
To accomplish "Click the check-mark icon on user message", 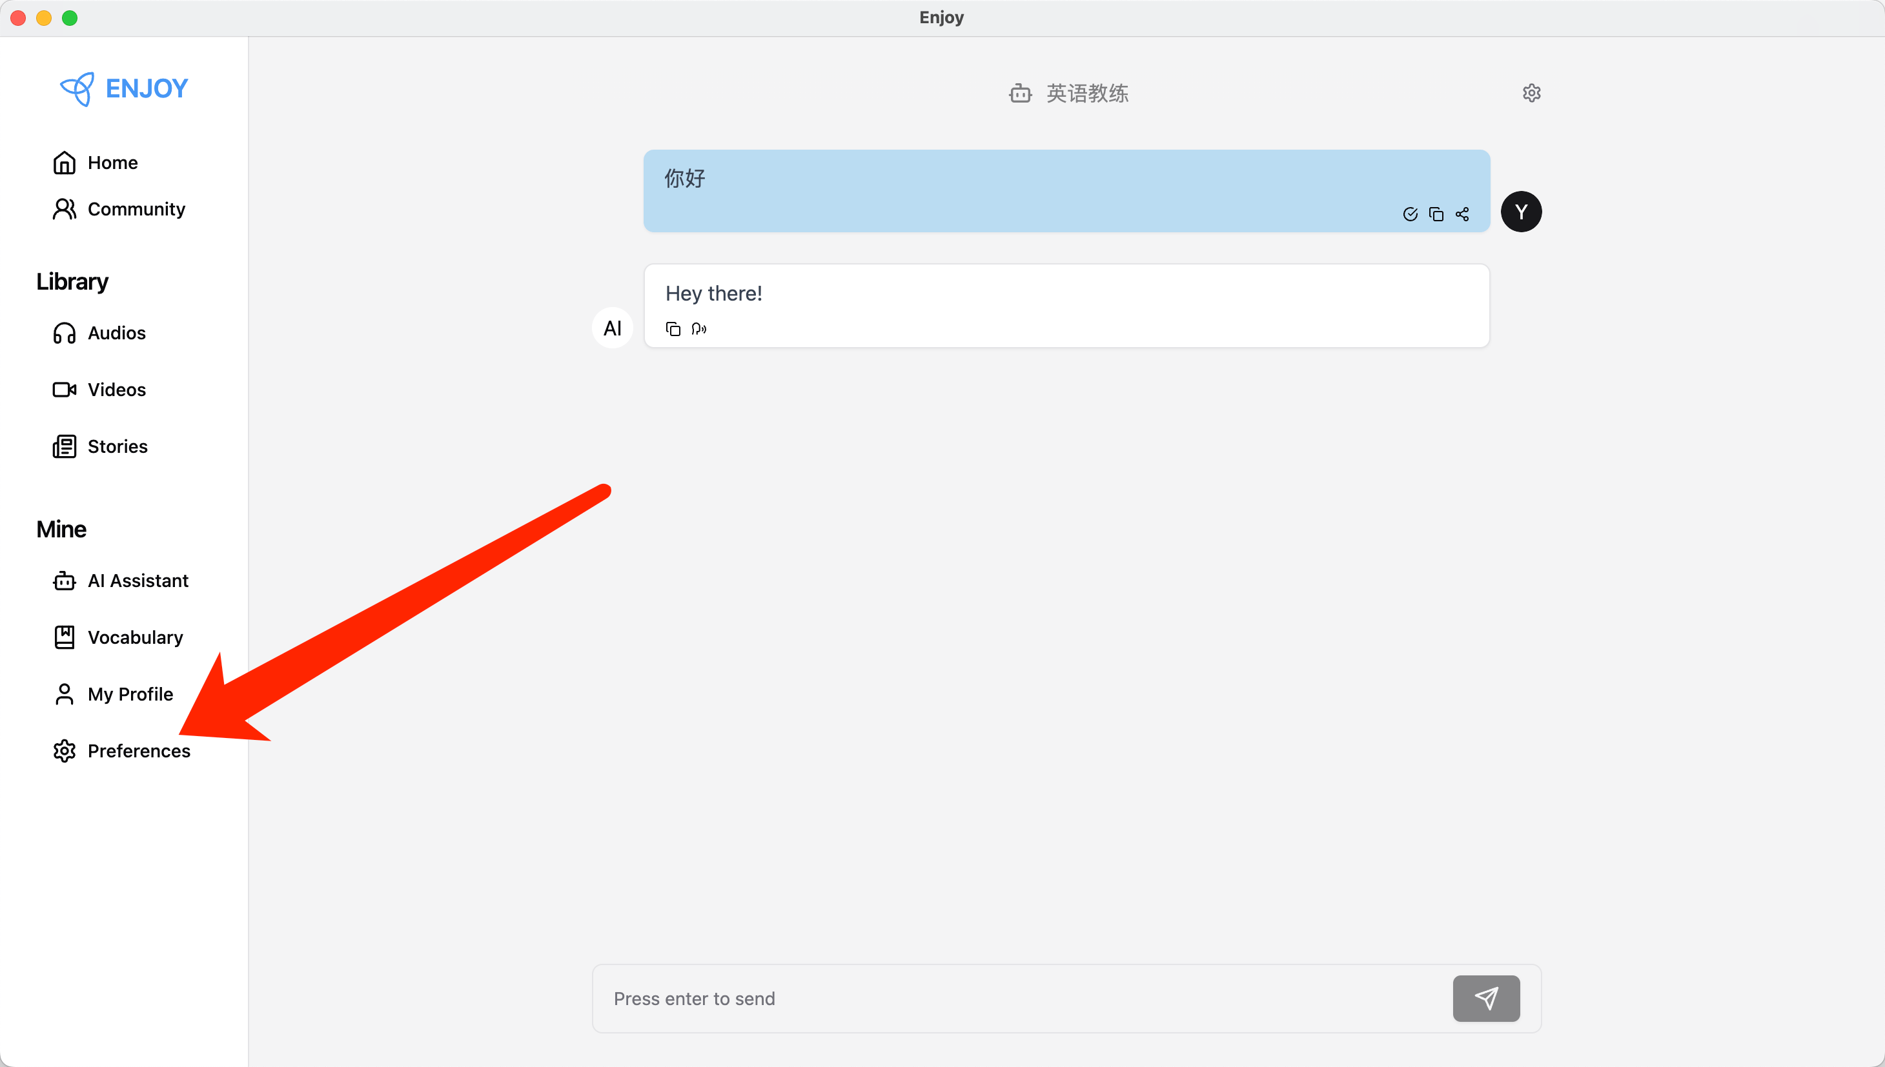I will point(1410,214).
